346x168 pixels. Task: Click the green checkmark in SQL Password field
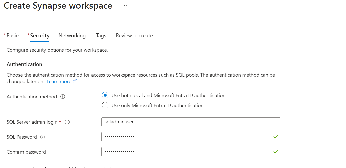click(276, 137)
